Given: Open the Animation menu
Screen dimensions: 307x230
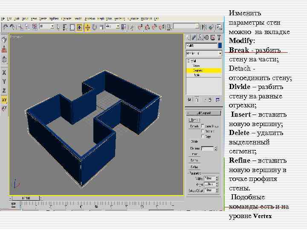Looking at the screenshot, I should point(90,19).
